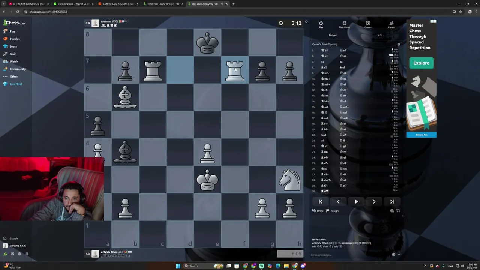Click the settings gear icon in sidebar bottom
Image resolution: width=480 pixels, height=270 pixels.
tap(27, 254)
